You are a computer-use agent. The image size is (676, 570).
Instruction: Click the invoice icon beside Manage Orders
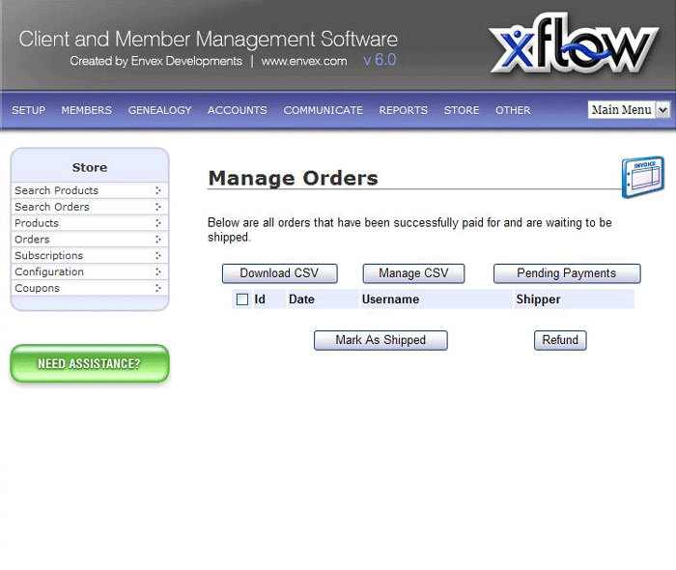point(642,176)
